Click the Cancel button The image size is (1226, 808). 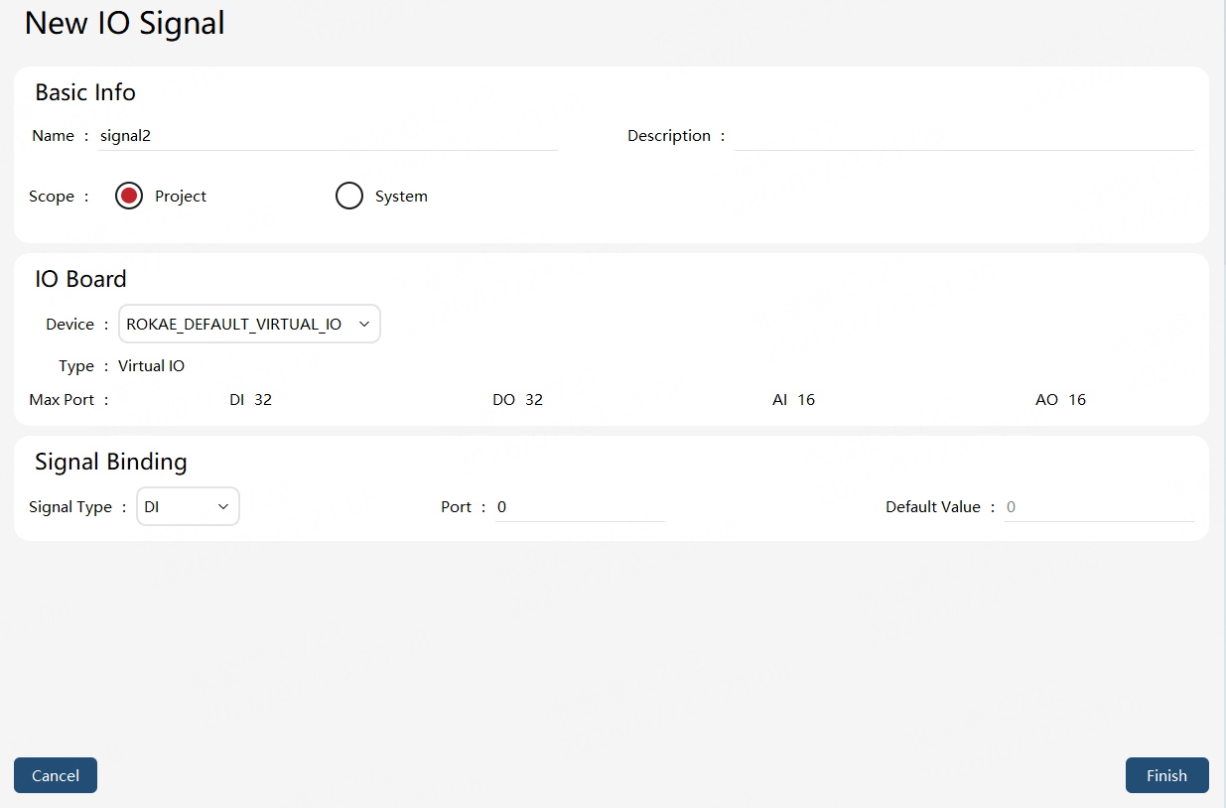point(56,775)
